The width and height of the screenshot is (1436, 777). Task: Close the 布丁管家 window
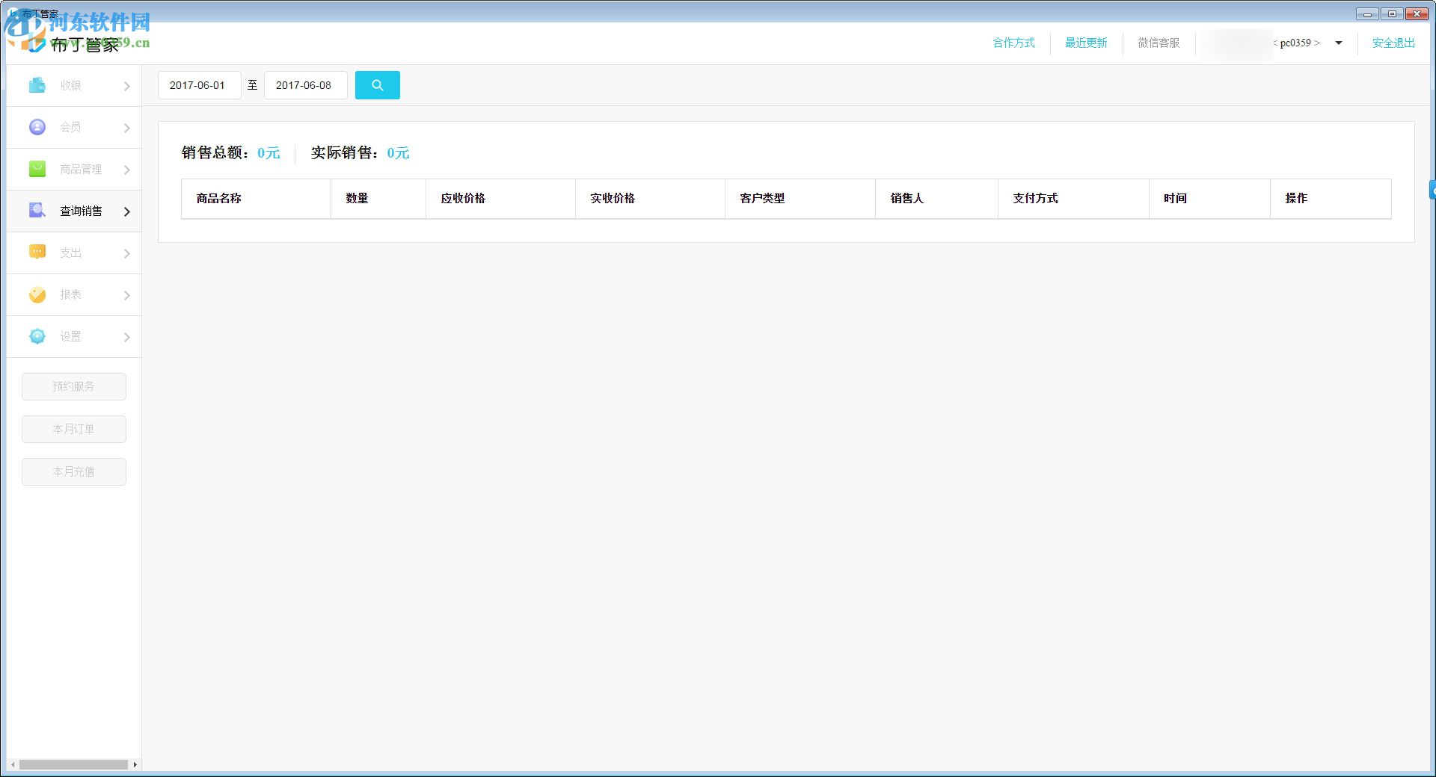click(x=1417, y=13)
